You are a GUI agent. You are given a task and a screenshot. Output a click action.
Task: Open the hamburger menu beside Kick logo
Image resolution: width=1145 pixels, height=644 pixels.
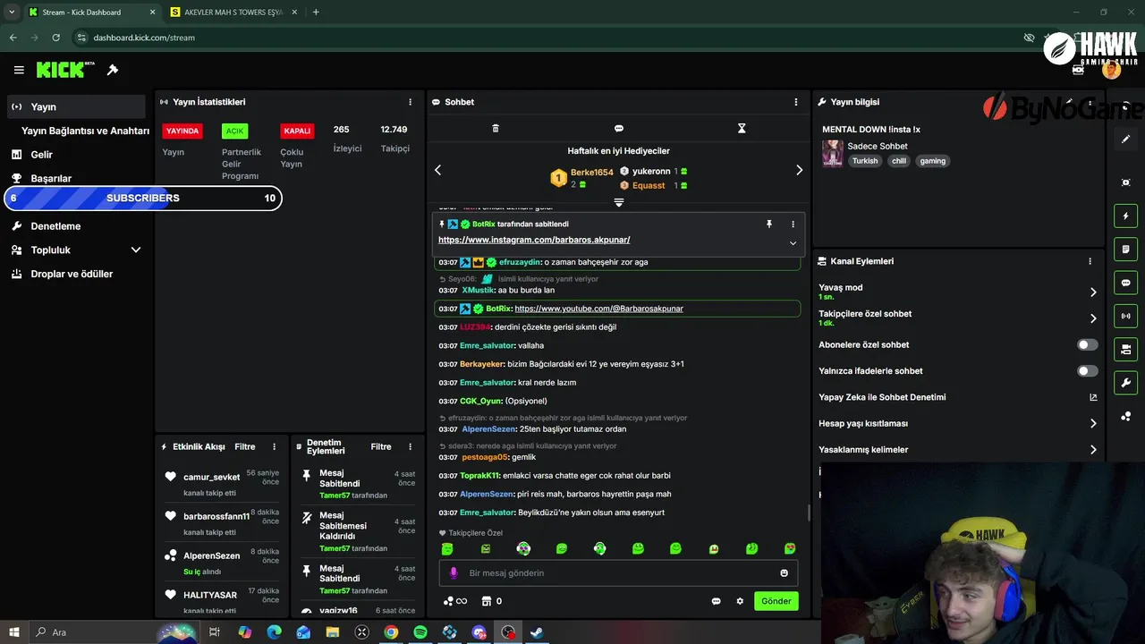coord(19,70)
